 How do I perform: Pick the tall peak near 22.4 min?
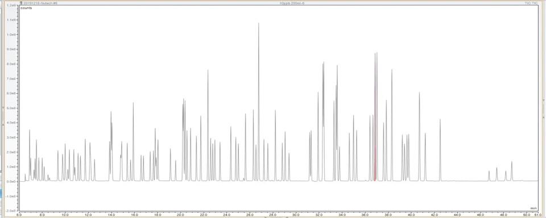pos(208,125)
